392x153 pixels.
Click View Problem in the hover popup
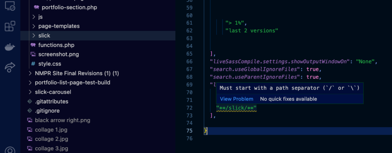click(237, 99)
